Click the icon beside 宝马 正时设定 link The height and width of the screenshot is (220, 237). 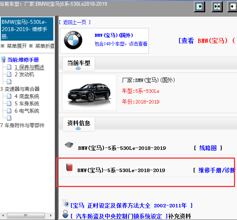point(66,203)
